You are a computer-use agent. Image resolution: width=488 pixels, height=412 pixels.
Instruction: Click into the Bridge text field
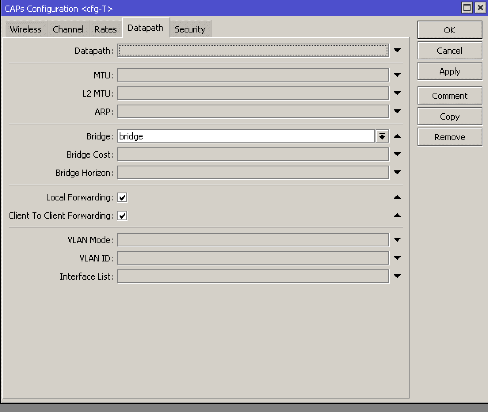pos(246,136)
